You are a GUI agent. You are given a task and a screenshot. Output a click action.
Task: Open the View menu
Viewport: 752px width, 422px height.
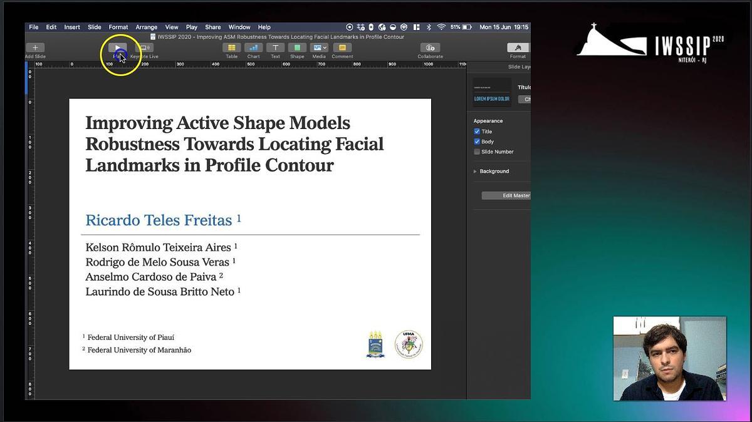(172, 27)
